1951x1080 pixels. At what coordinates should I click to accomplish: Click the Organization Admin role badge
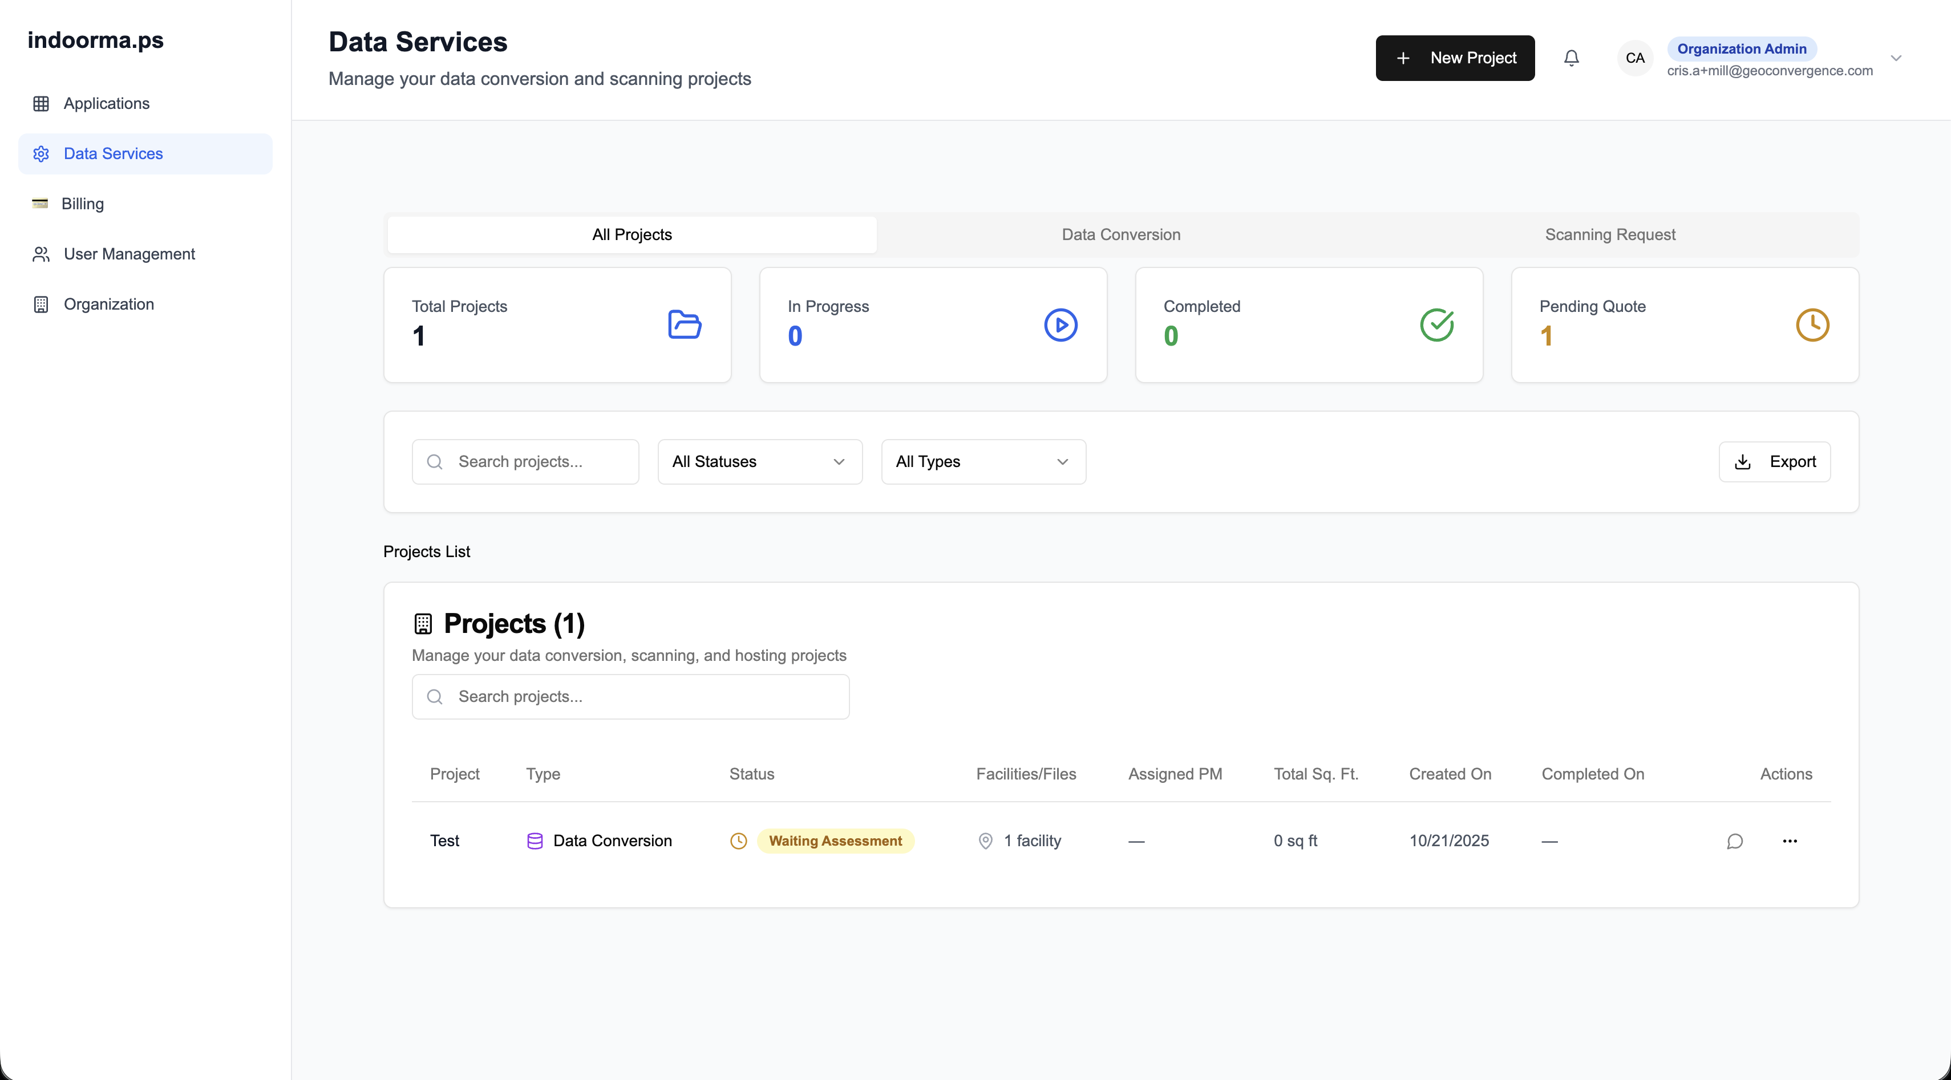point(1741,49)
